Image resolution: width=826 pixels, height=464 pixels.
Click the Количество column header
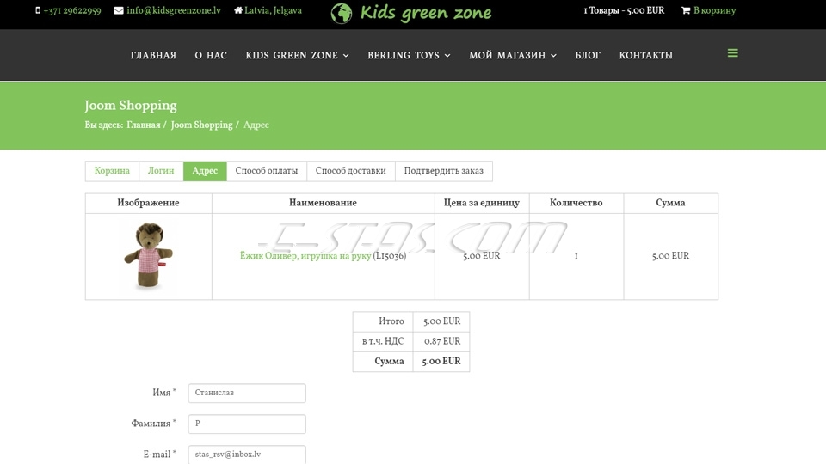[576, 203]
